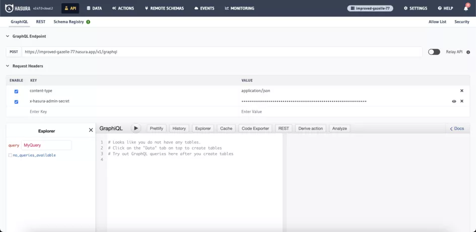This screenshot has height=232, width=476.
Task: Click the Derive action button
Action: coord(311,128)
